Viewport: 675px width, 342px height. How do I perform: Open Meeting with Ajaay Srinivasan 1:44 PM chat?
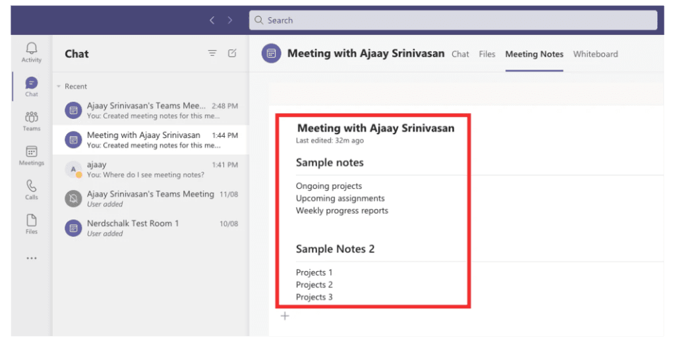[x=150, y=139]
